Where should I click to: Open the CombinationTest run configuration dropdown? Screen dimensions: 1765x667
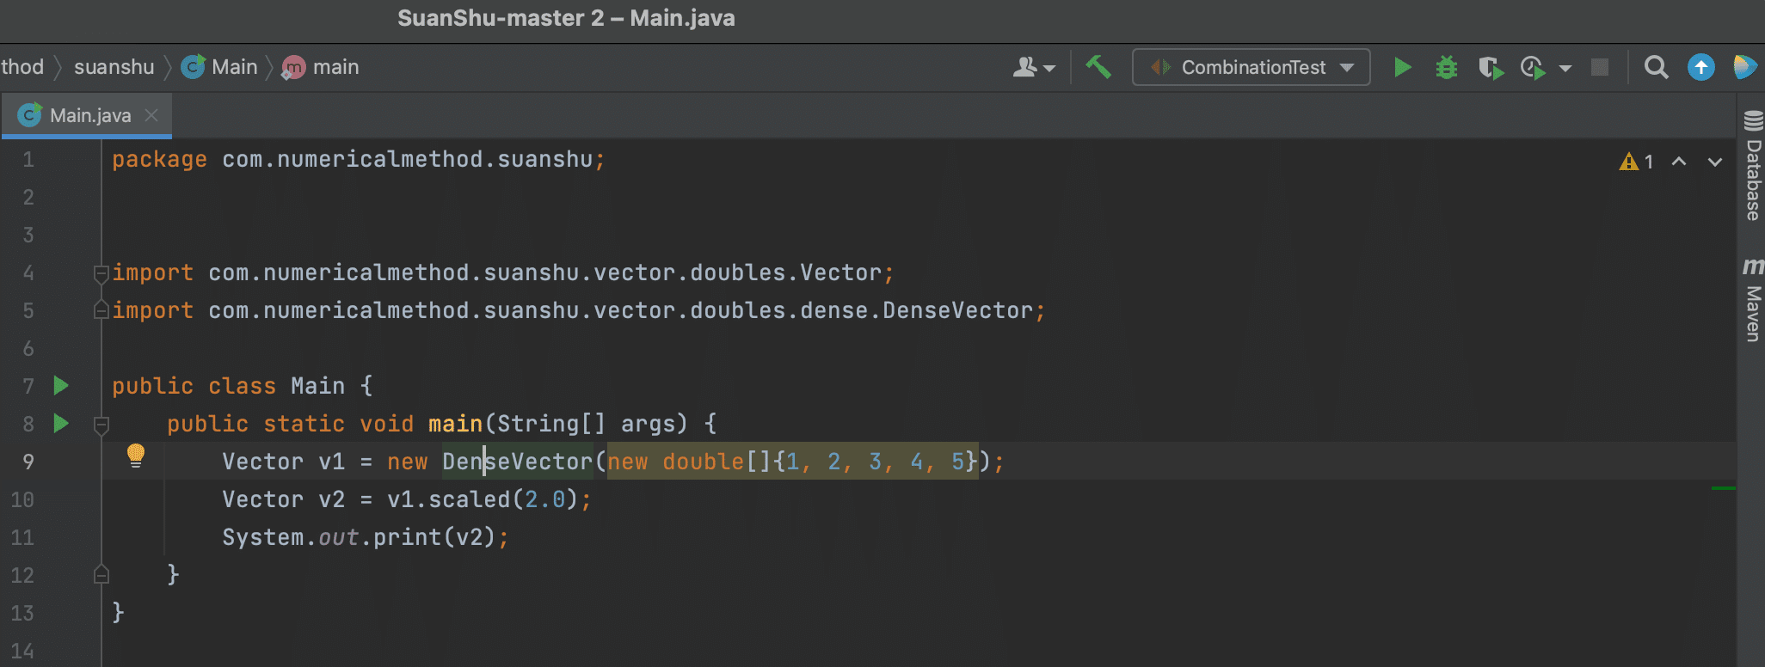point(1251,67)
